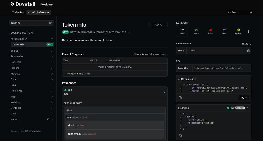Open the Docs section in sidebar

point(32,114)
